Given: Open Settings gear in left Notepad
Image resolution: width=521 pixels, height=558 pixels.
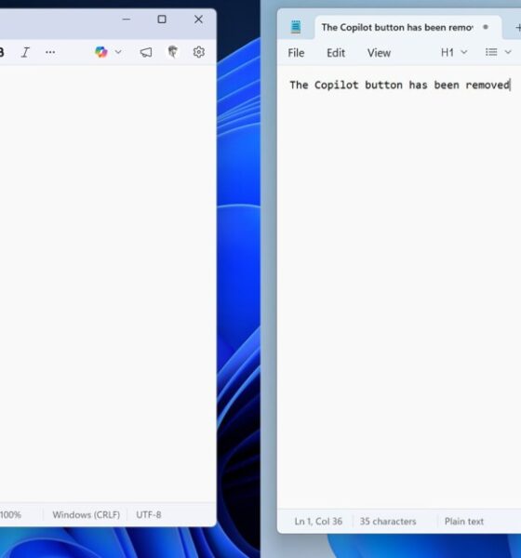Looking at the screenshot, I should 199,52.
